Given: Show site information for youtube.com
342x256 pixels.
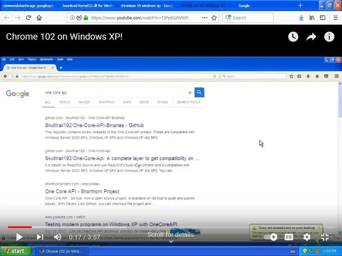Looking at the screenshot, I should click(72, 18).
